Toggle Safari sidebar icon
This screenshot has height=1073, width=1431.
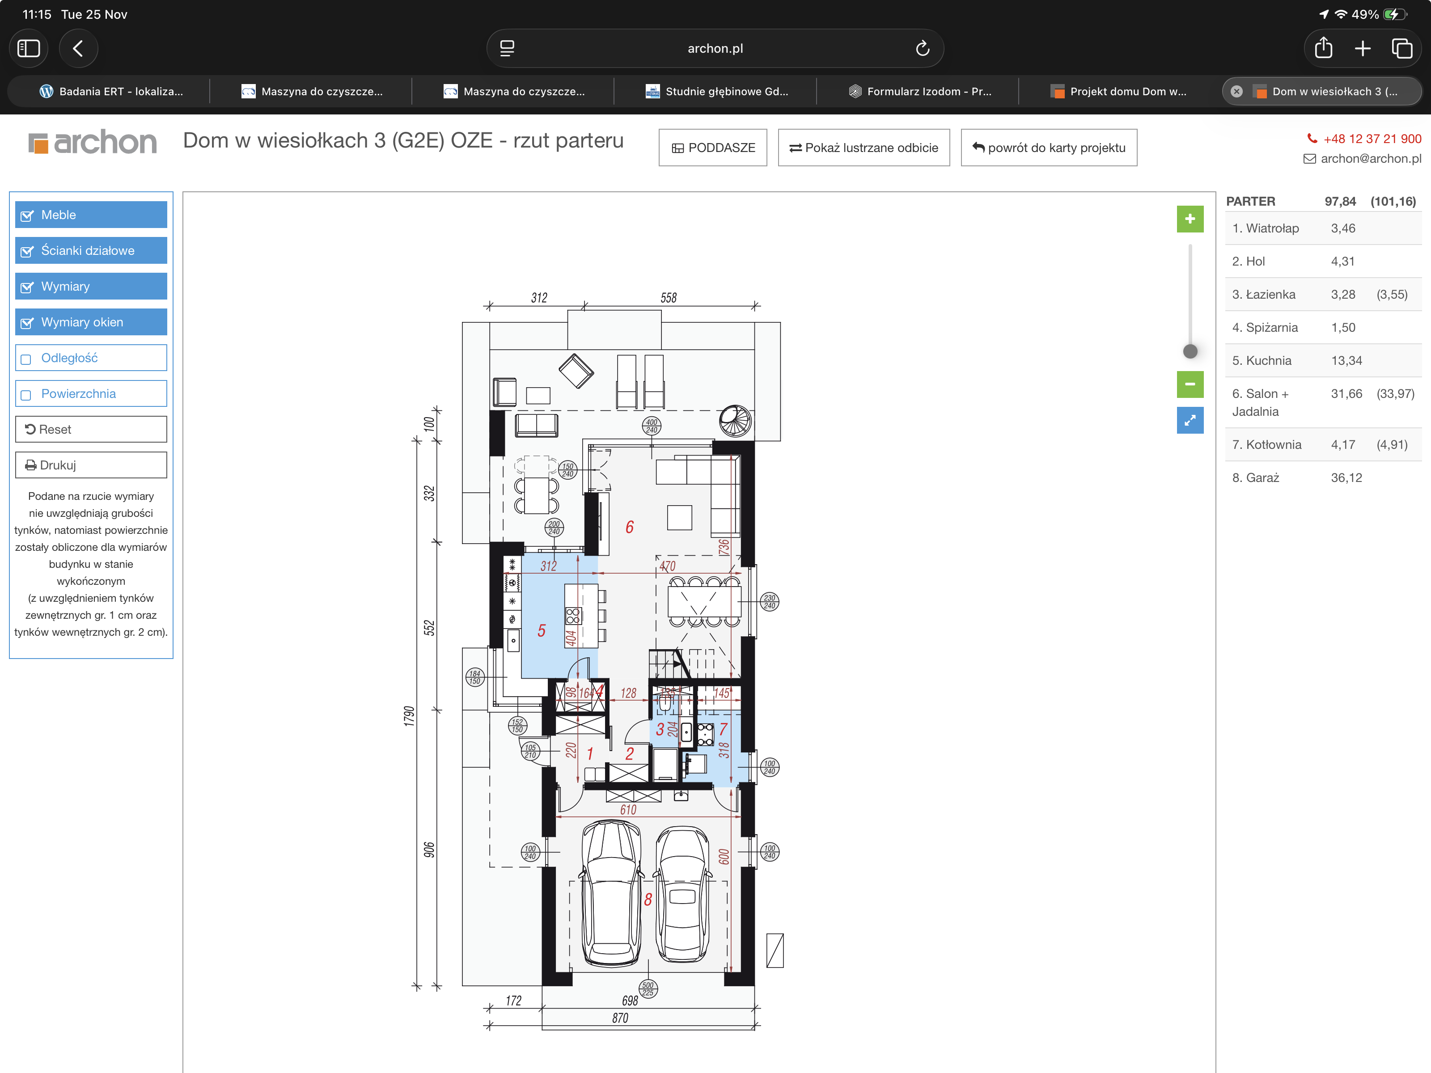pyautogui.click(x=29, y=48)
